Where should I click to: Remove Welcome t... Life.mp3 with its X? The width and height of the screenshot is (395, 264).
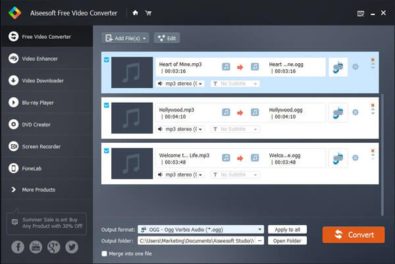pyautogui.click(x=373, y=151)
